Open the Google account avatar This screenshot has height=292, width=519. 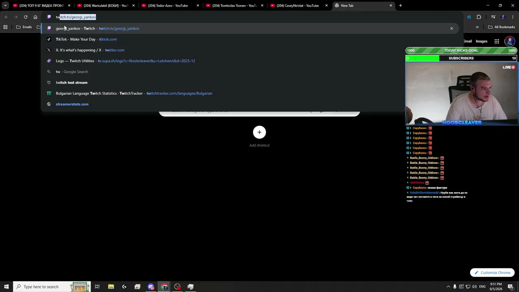pyautogui.click(x=510, y=41)
